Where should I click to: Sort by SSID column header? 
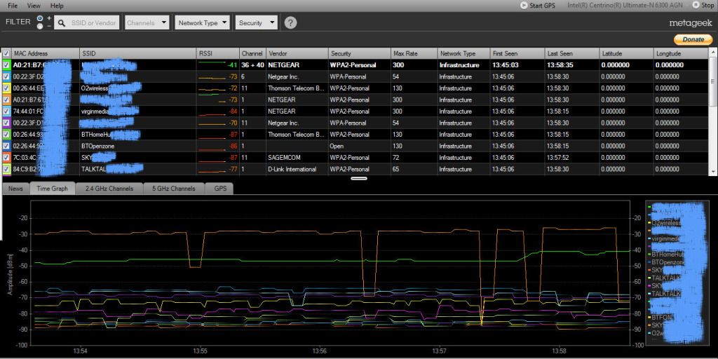coord(138,53)
